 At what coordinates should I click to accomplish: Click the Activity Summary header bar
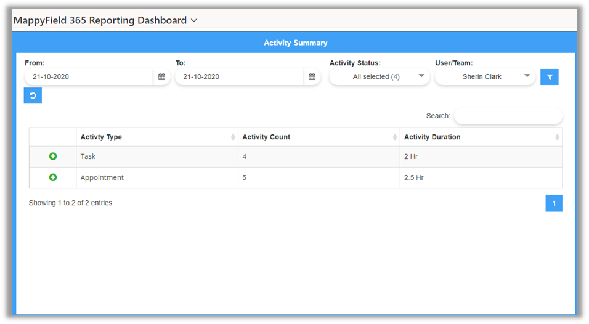pos(295,43)
